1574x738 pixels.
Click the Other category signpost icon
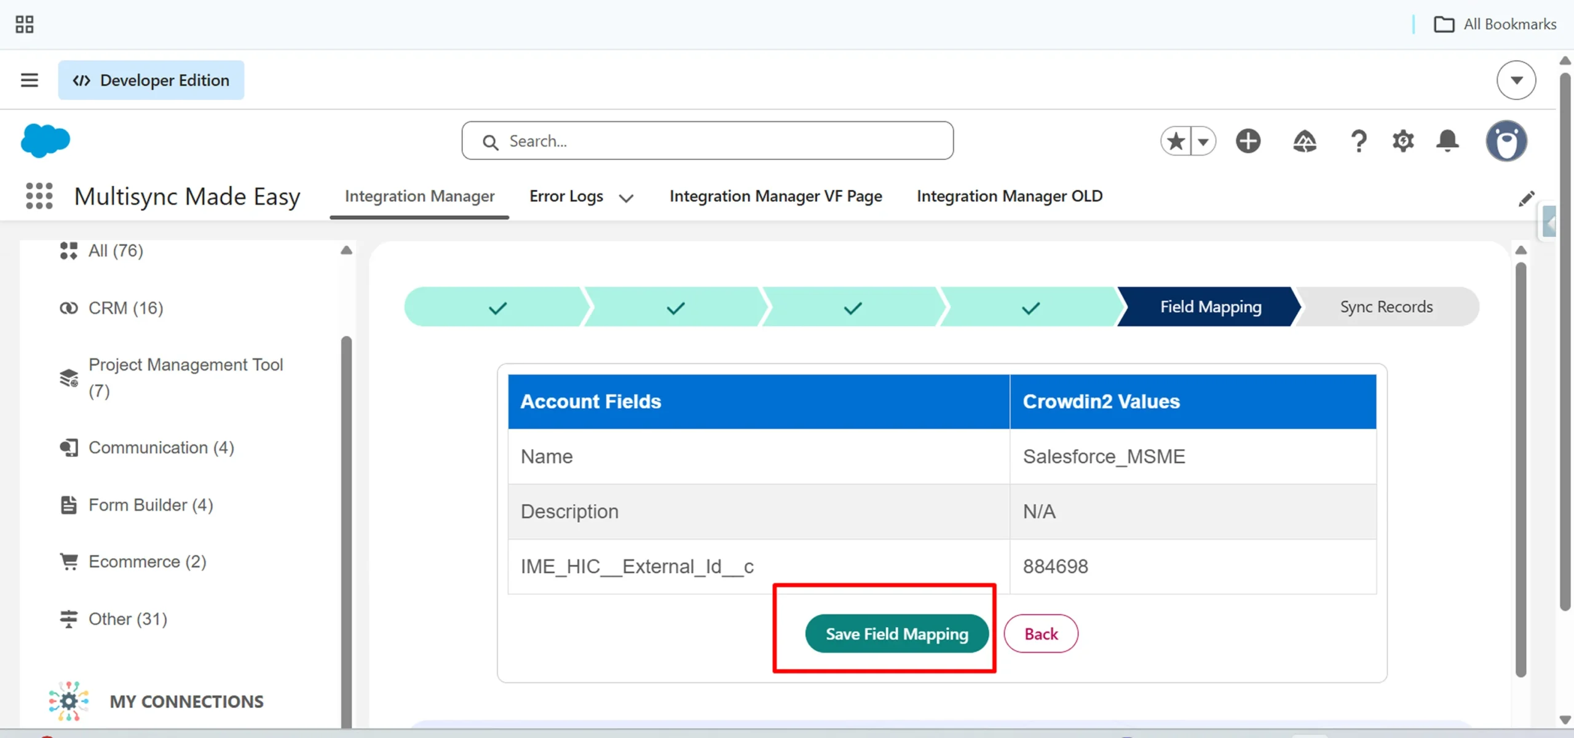pyautogui.click(x=69, y=619)
